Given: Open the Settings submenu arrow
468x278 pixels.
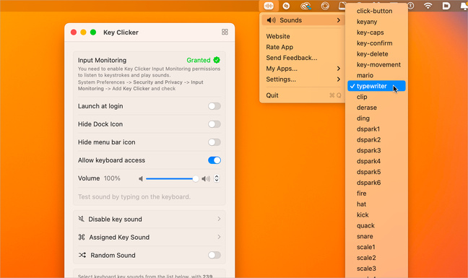Looking at the screenshot, I should click(339, 79).
